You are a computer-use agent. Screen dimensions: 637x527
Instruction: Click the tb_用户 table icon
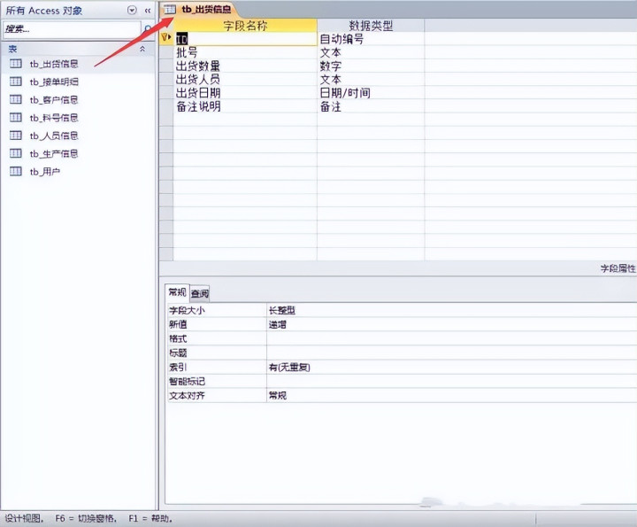pos(15,171)
